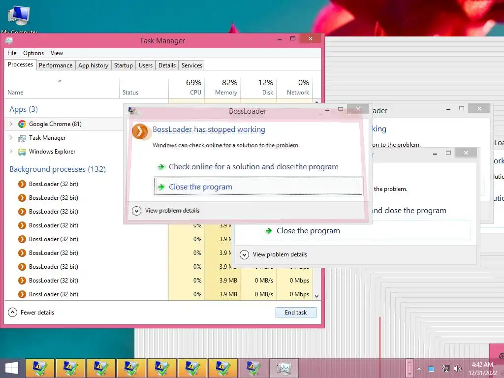Image resolution: width=504 pixels, height=378 pixels.
Task: Open the File menu in Task Manager
Action: click(x=12, y=53)
